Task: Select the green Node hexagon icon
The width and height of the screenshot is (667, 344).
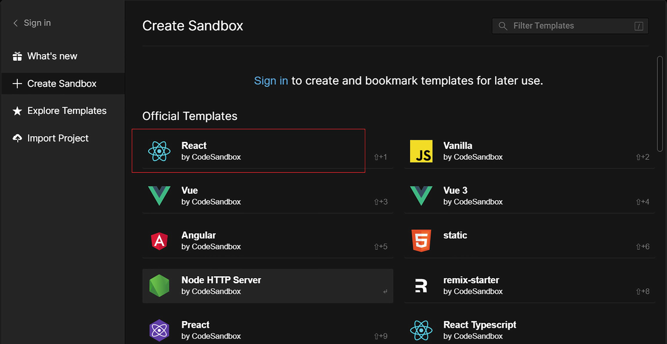Action: 159,286
